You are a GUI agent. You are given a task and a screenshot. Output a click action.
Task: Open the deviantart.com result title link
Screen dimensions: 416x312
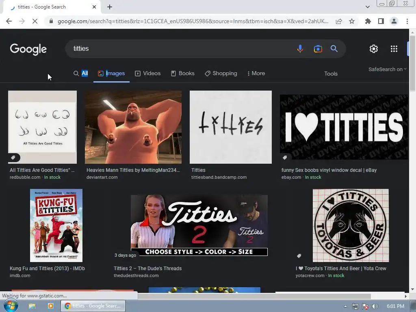click(133, 170)
